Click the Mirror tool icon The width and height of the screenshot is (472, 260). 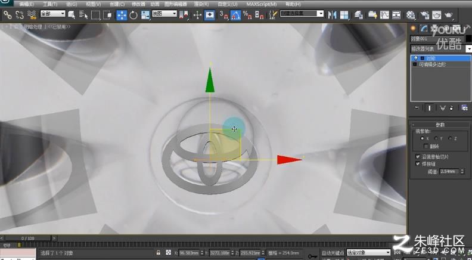click(332, 15)
